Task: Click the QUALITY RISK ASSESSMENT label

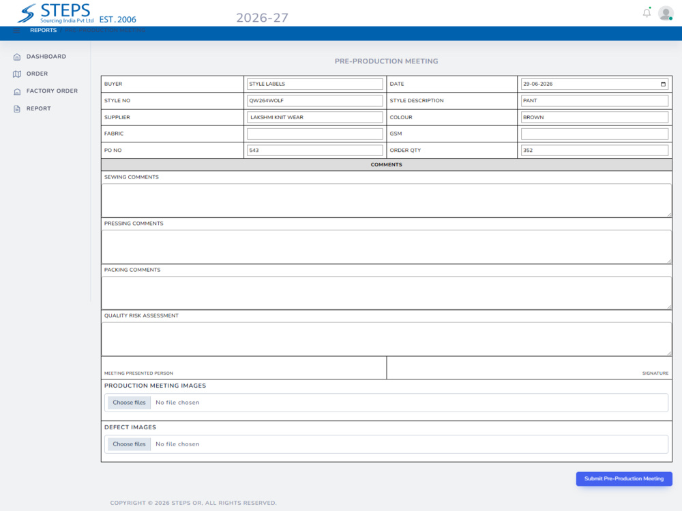Action: click(141, 315)
